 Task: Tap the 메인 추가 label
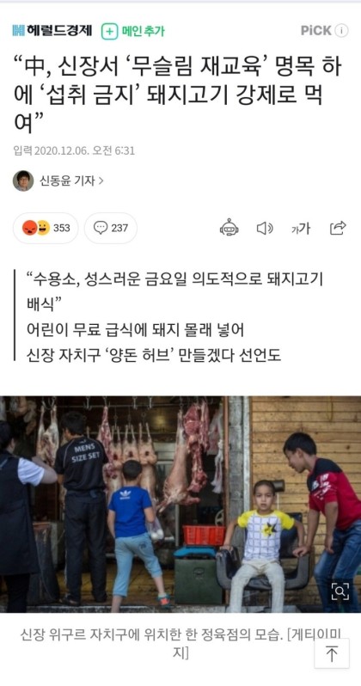(143, 32)
